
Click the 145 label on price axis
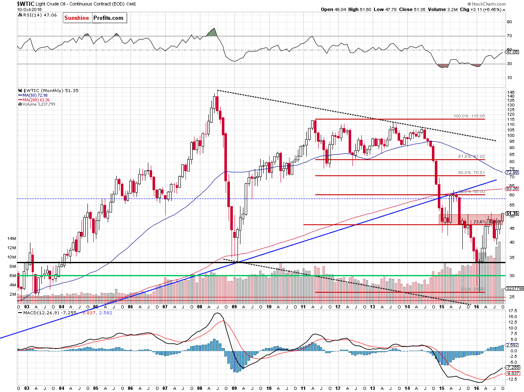(511, 92)
